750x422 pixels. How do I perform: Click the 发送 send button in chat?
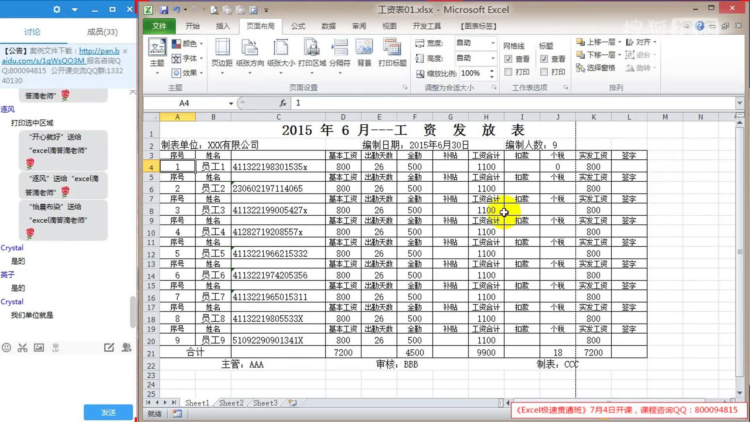(108, 412)
